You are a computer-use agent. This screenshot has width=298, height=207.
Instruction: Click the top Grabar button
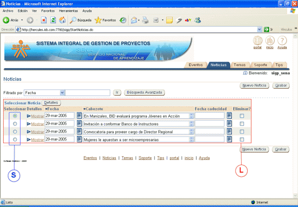click(x=281, y=85)
